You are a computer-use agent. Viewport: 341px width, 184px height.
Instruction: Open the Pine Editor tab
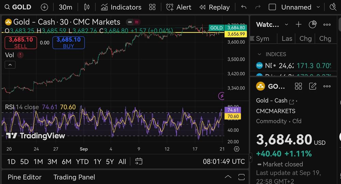pos(25,177)
